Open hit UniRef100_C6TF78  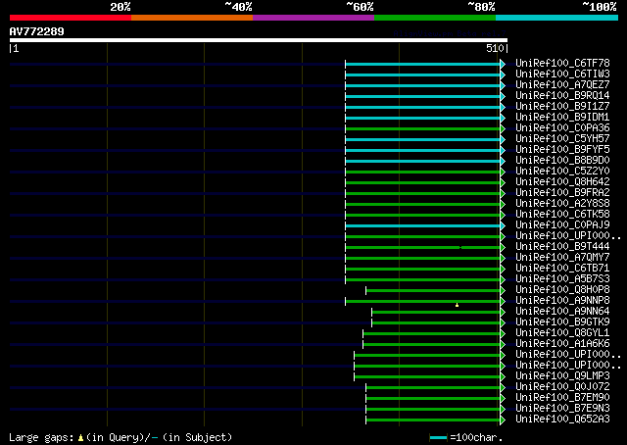click(562, 64)
